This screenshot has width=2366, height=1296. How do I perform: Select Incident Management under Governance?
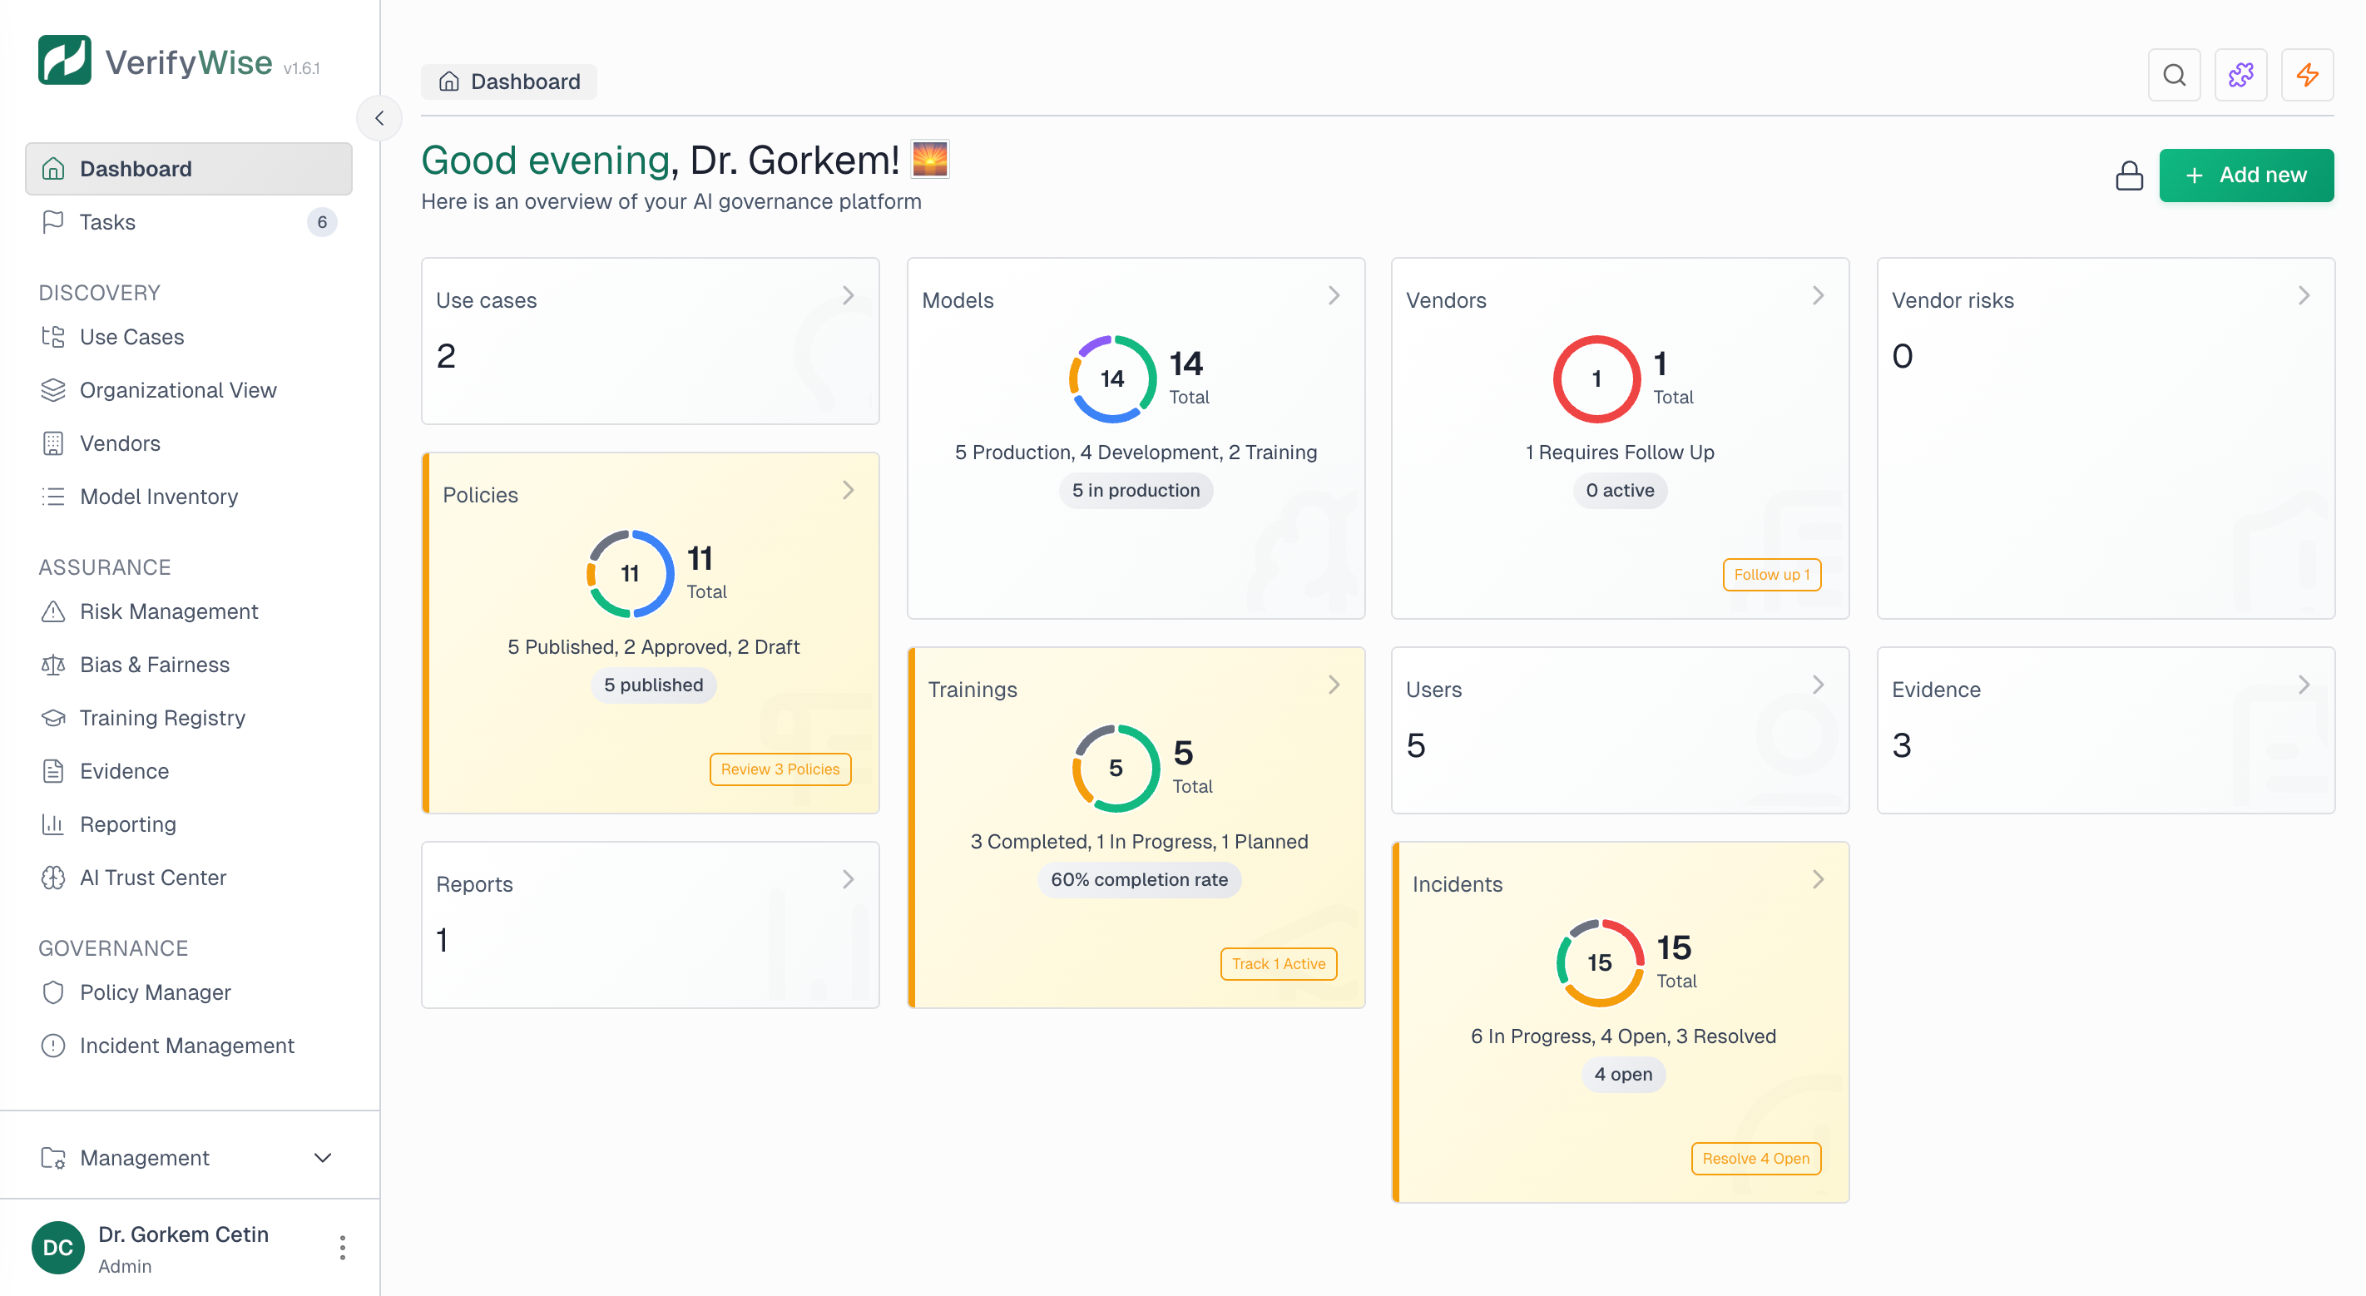tap(186, 1046)
